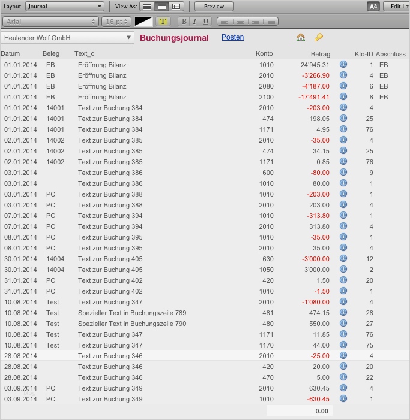Image resolution: width=410 pixels, height=420 pixels.
Task: Open info icon for the -313.80 row
Action: pyautogui.click(x=343, y=215)
